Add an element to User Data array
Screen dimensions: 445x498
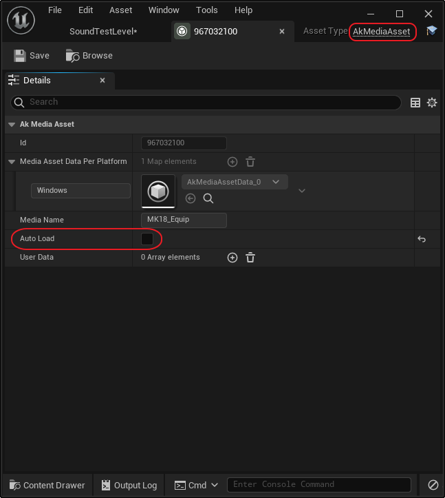point(232,258)
